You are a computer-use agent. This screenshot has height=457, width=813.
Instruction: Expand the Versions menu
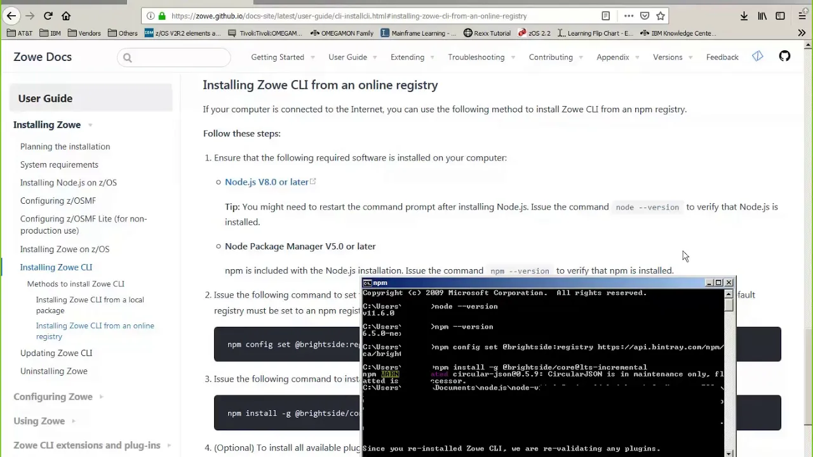point(673,57)
